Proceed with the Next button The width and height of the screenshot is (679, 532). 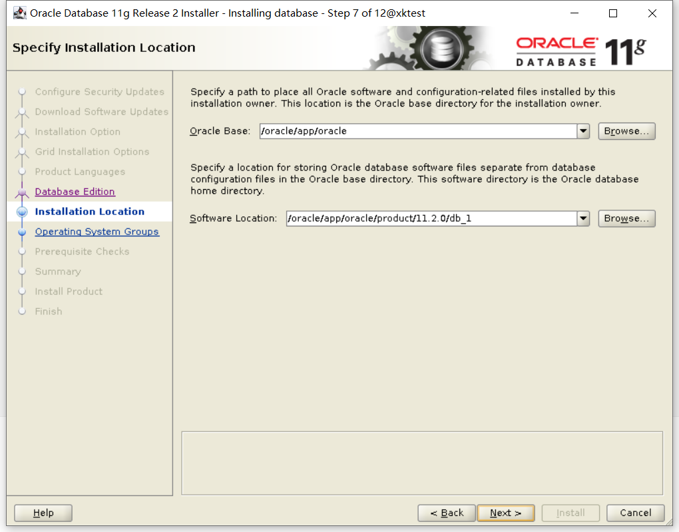(505, 513)
